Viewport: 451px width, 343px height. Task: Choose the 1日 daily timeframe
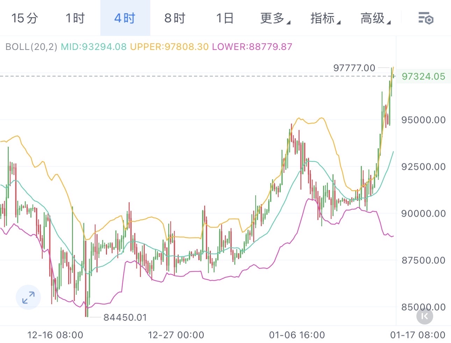tap(225, 18)
